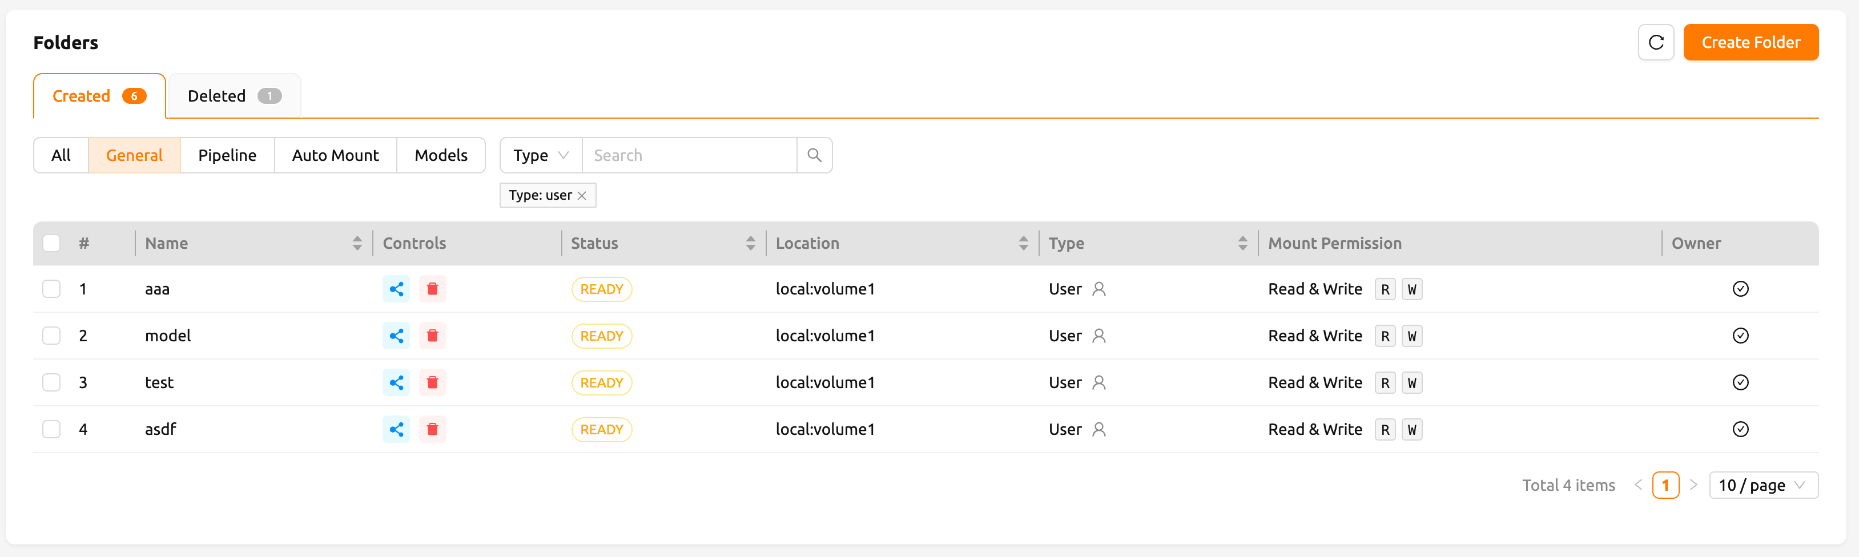Share the test folder

coord(396,383)
